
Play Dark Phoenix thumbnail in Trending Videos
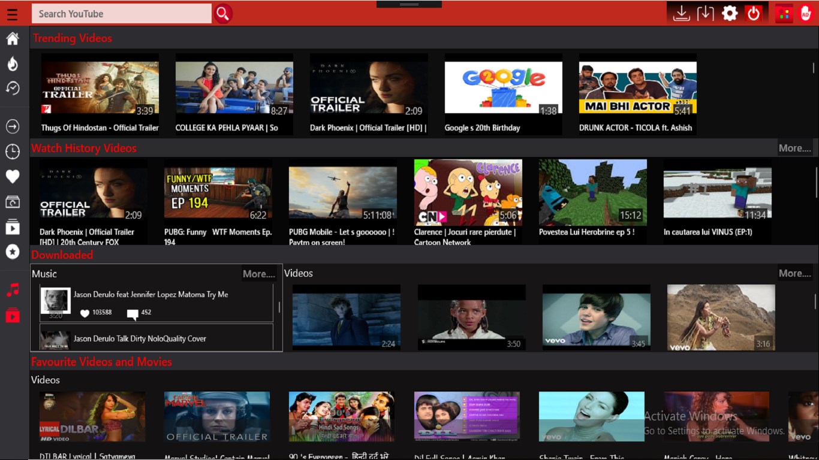[x=369, y=87]
